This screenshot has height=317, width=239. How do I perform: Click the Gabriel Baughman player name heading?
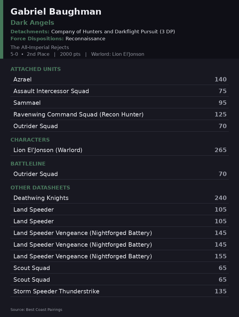click(56, 12)
